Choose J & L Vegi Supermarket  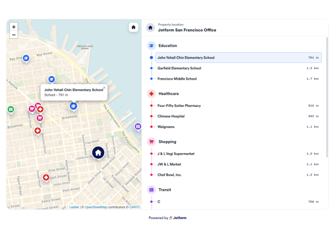239,154
